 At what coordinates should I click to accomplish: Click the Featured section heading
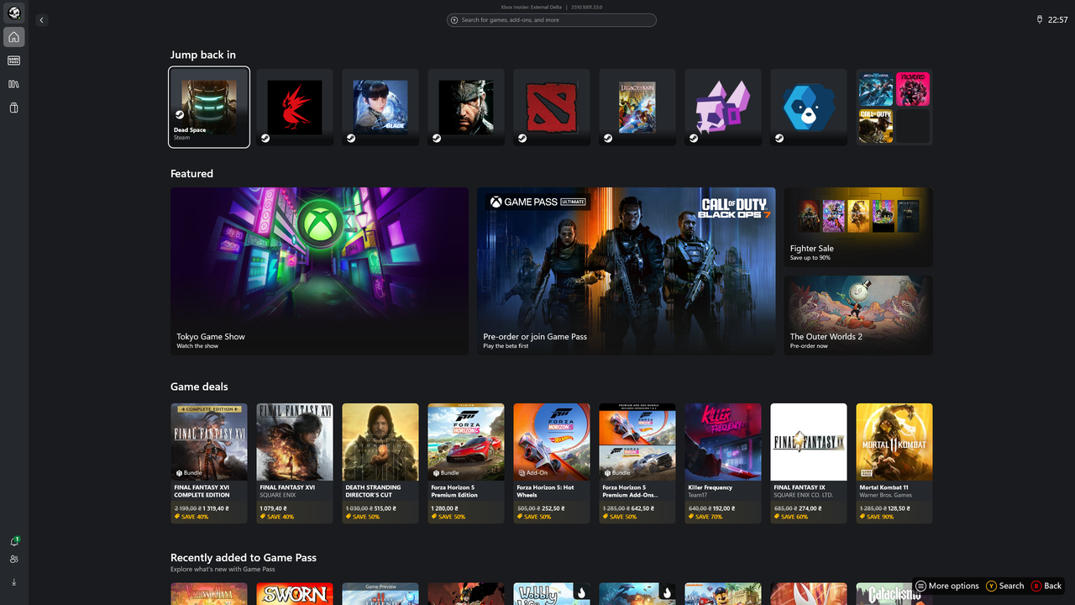pyautogui.click(x=191, y=174)
